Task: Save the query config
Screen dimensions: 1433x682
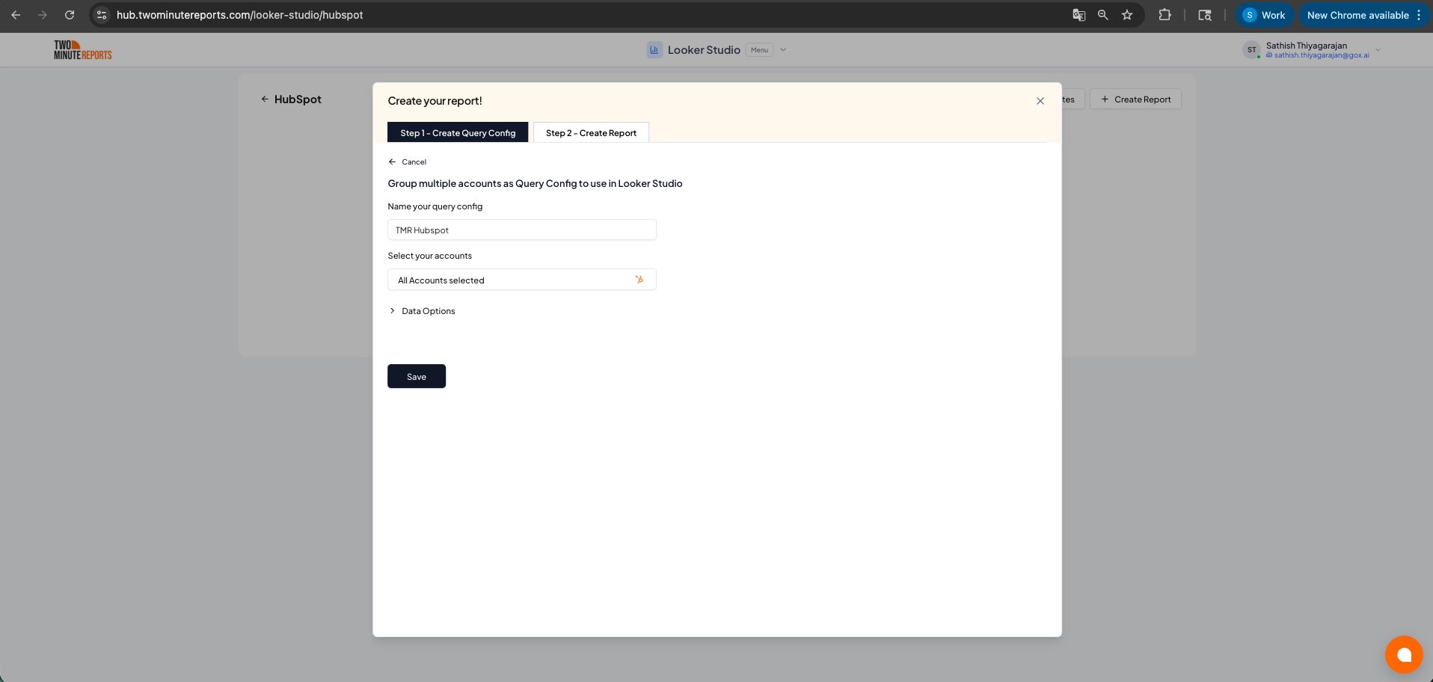Action: pyautogui.click(x=416, y=376)
